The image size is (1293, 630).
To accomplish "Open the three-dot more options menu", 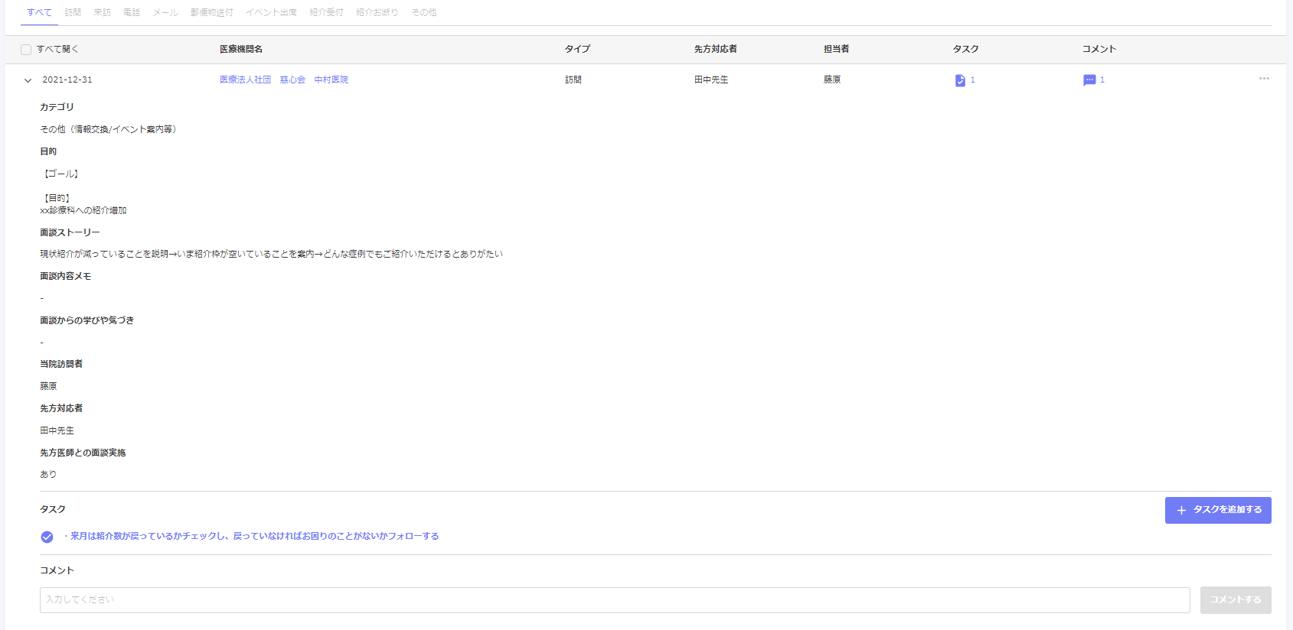I will pyautogui.click(x=1264, y=79).
